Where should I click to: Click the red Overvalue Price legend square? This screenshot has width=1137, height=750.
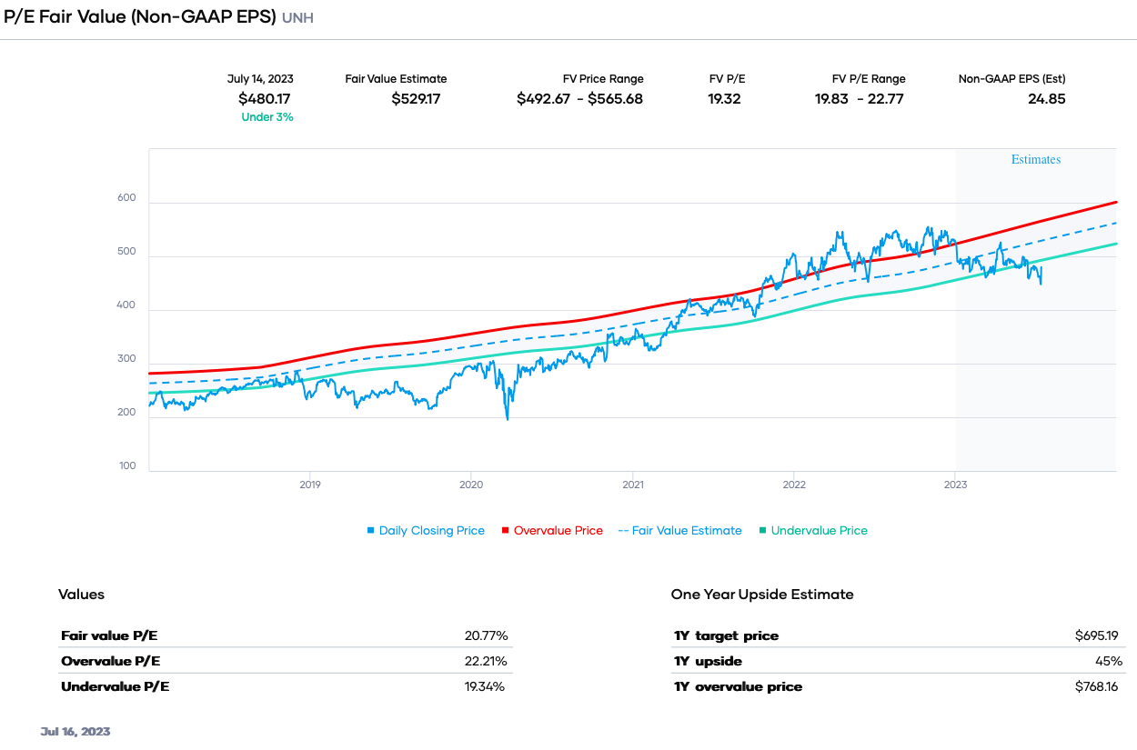505,531
